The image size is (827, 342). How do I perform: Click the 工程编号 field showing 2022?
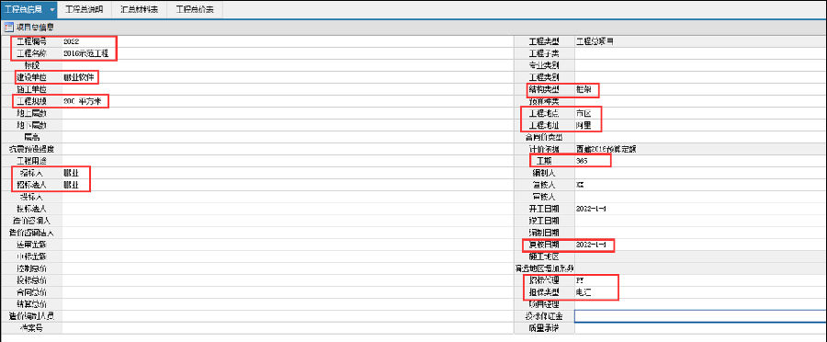(288, 41)
